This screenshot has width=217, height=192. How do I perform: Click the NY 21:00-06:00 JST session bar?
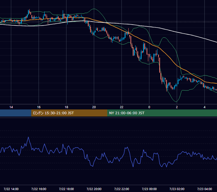point(162,113)
